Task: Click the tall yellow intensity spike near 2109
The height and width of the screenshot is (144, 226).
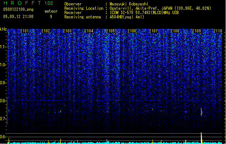Action: (x=201, y=138)
